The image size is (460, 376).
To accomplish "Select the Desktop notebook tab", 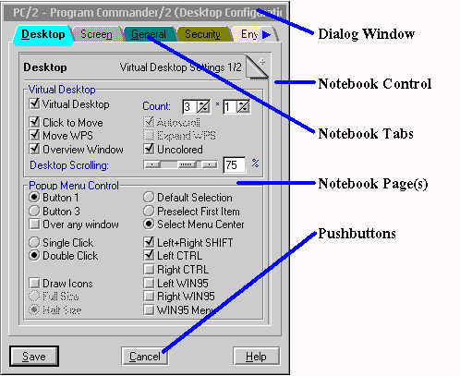I will coord(43,35).
